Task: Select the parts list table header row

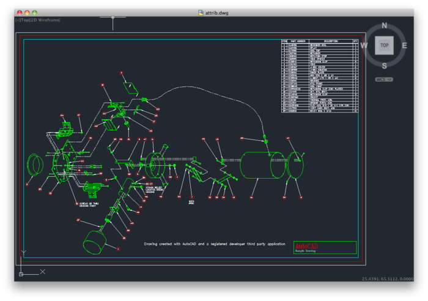Action: (x=320, y=42)
